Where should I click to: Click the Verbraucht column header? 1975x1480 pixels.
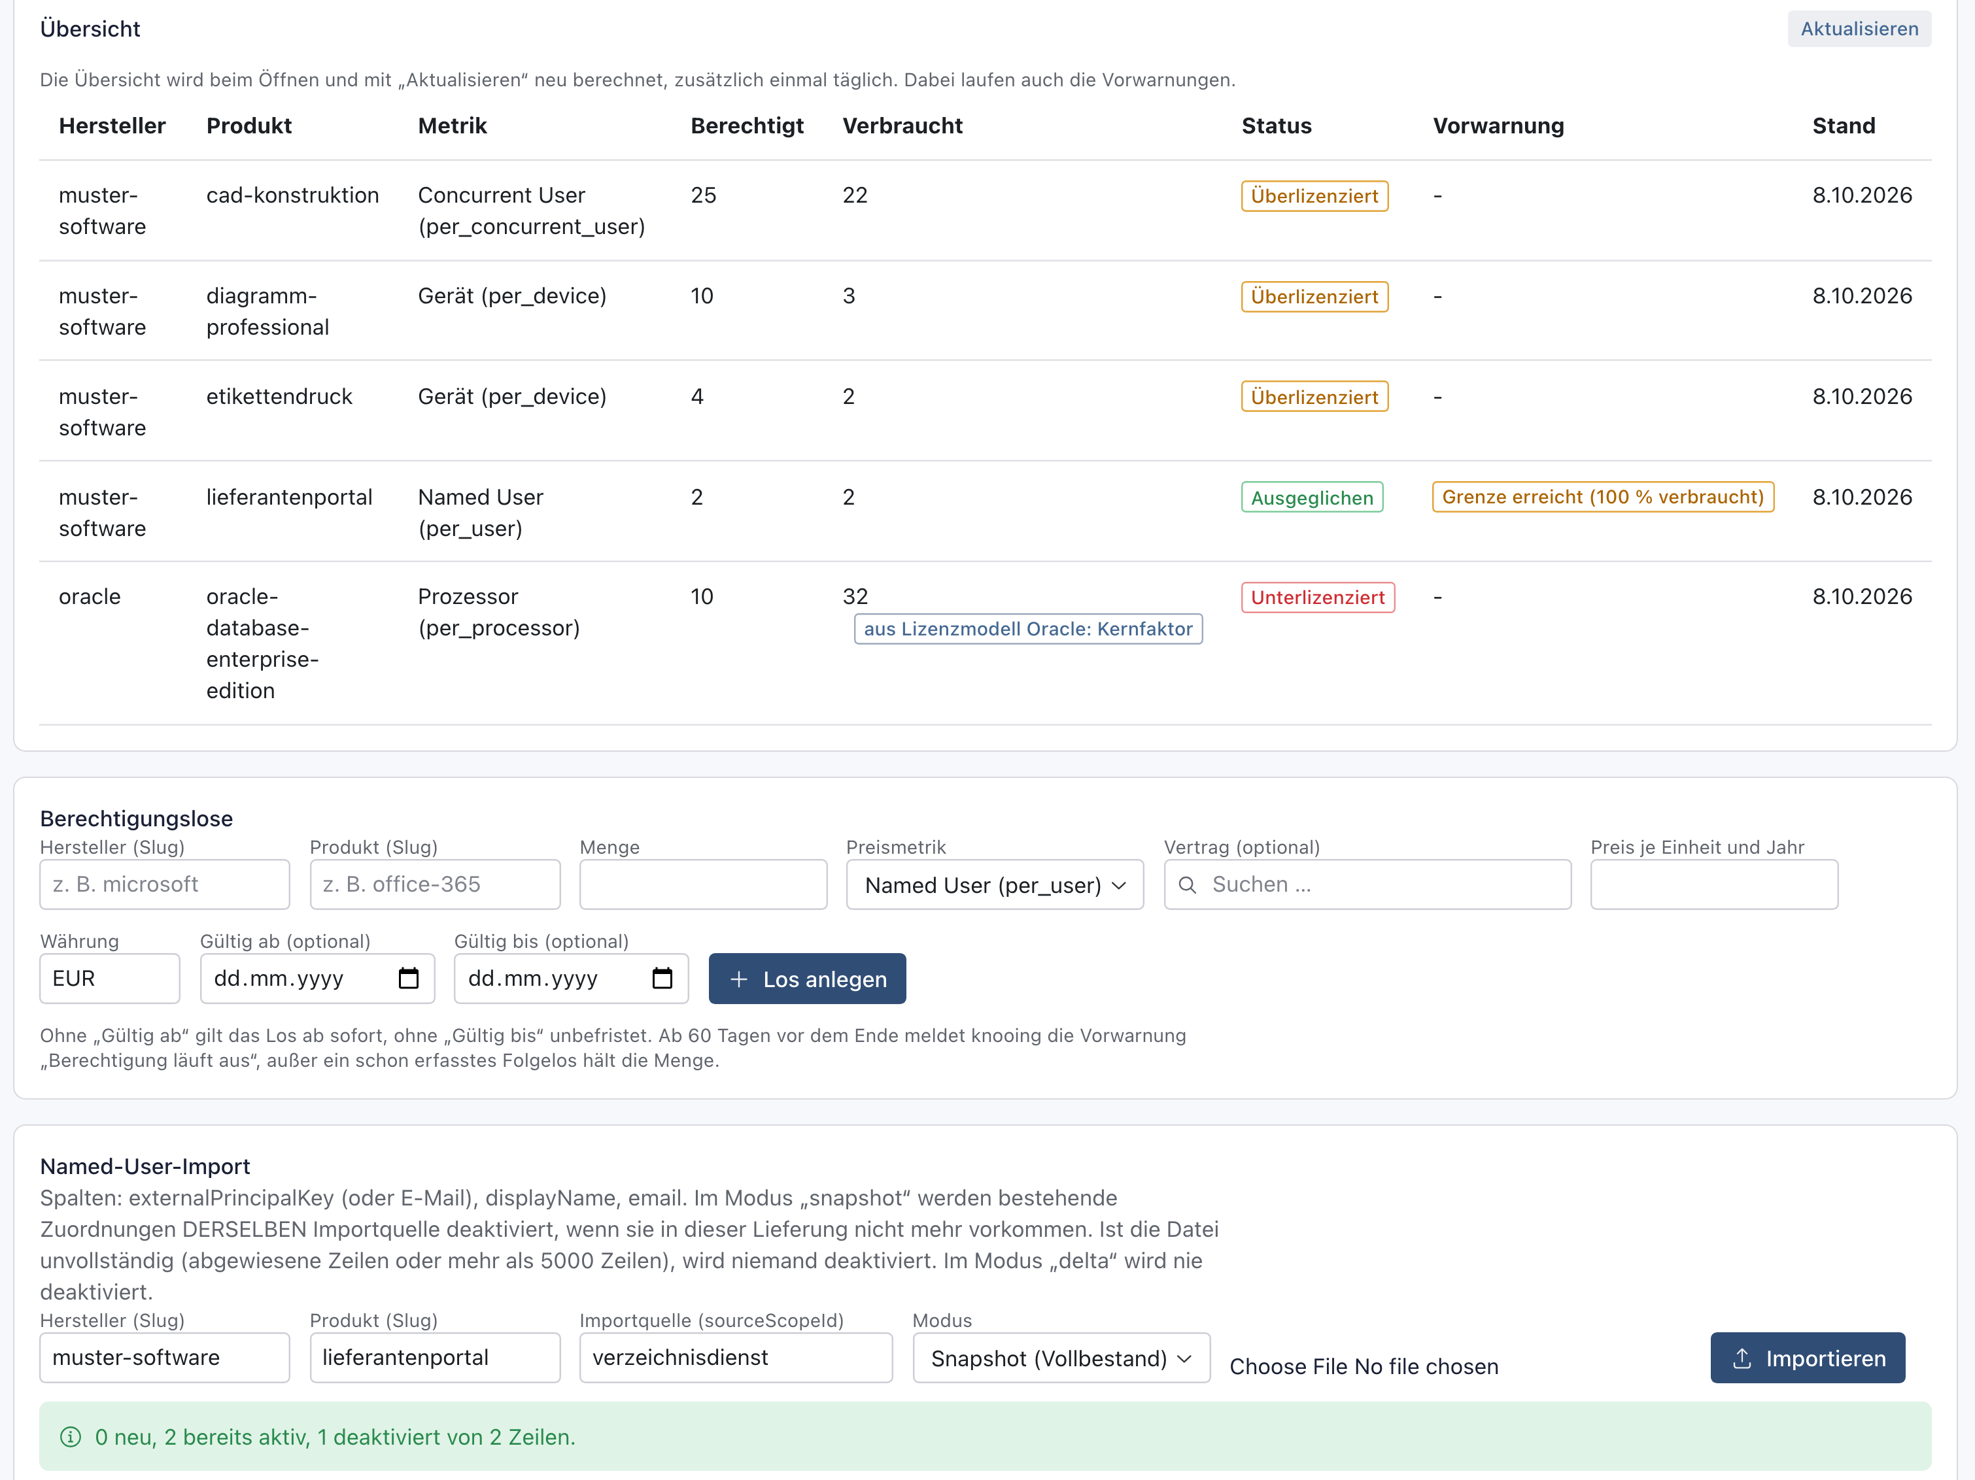(x=902, y=126)
